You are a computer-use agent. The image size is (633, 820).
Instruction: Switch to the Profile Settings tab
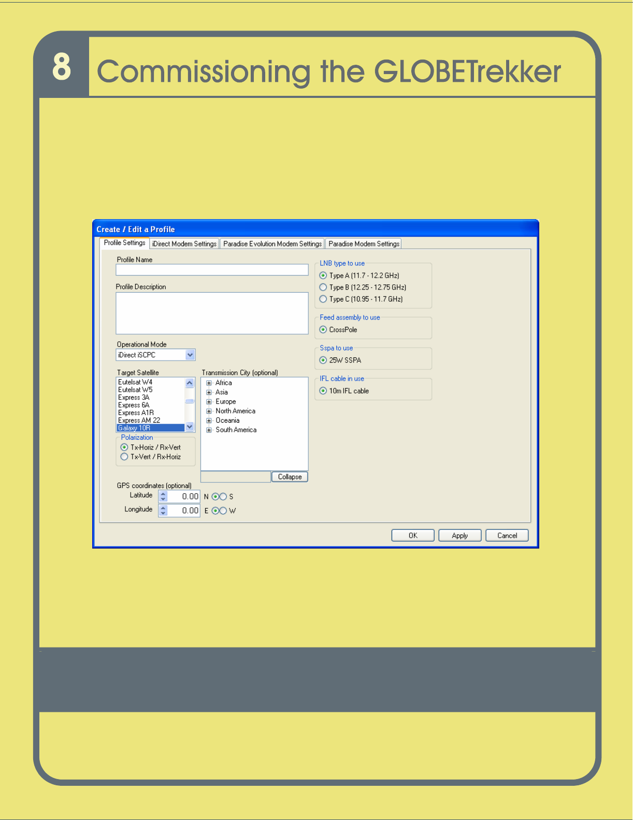click(124, 243)
